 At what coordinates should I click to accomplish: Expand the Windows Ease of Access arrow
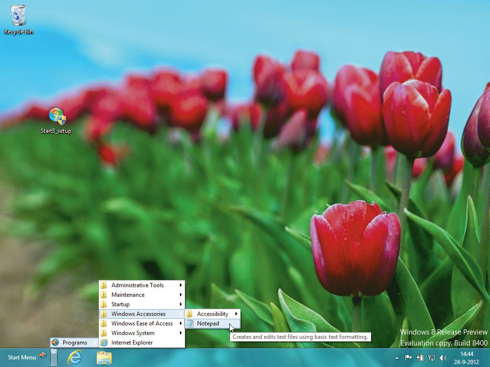tap(180, 324)
